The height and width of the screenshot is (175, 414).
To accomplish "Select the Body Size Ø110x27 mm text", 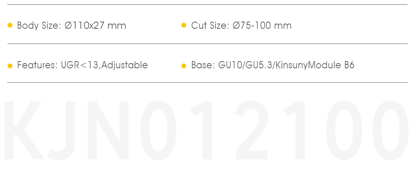I will tap(72, 26).
